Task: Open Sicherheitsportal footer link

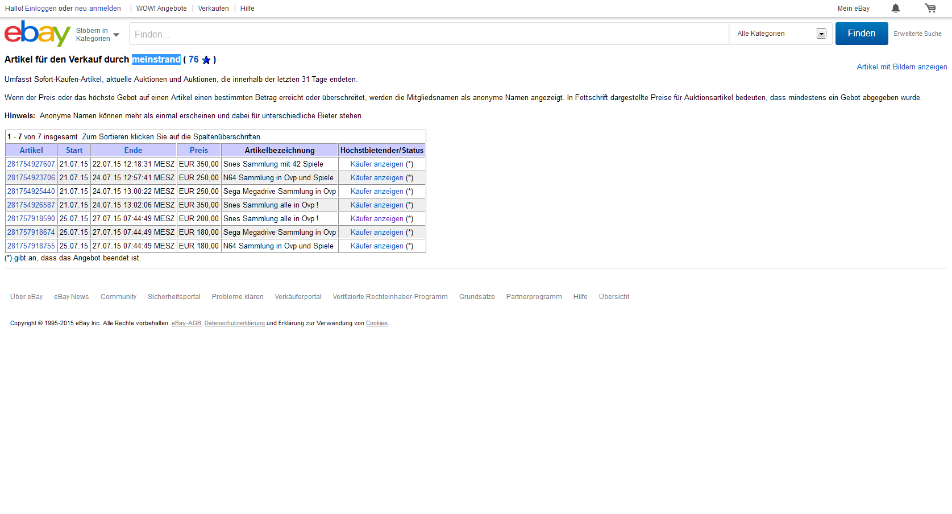Action: click(x=174, y=297)
